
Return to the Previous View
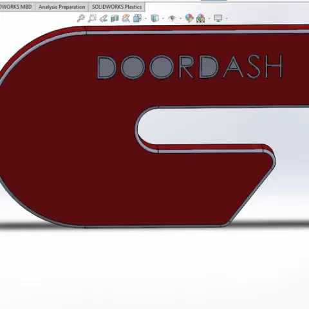click(x=104, y=18)
